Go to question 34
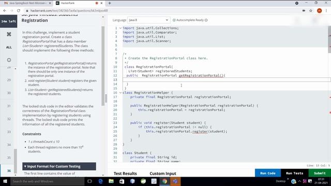This screenshot has width=331, height=186. tap(9, 145)
